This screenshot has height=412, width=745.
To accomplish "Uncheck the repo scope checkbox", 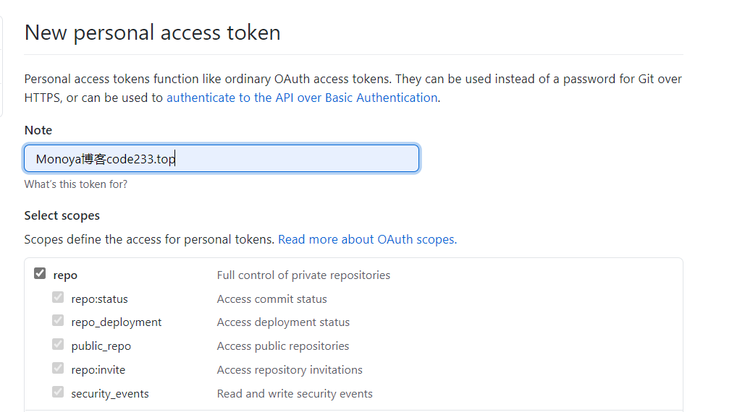I will coord(40,274).
